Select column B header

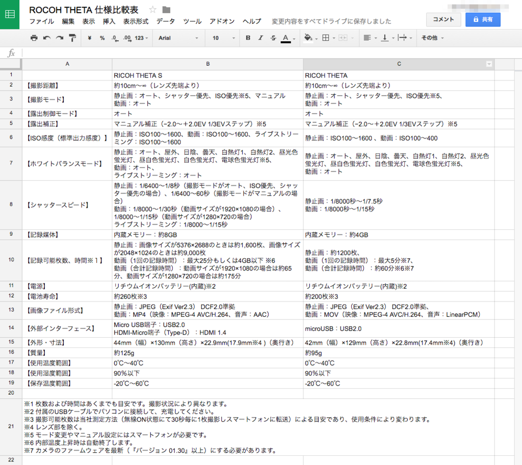tap(208, 64)
